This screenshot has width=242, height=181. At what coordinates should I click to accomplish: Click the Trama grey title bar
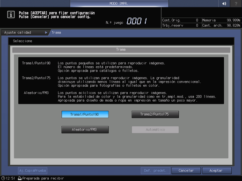click(x=121, y=49)
